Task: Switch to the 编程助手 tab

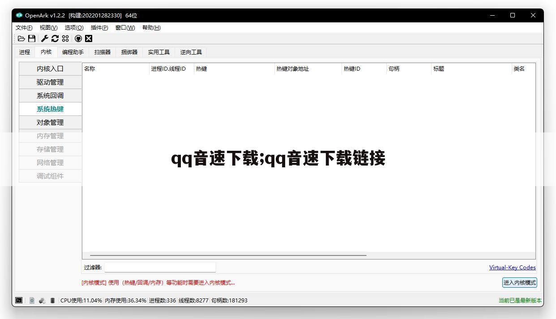Action: [73, 52]
